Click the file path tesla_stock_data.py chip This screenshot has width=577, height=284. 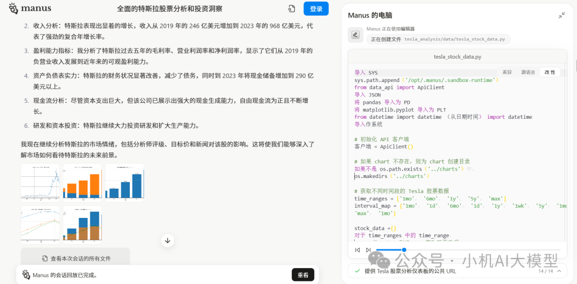point(438,39)
